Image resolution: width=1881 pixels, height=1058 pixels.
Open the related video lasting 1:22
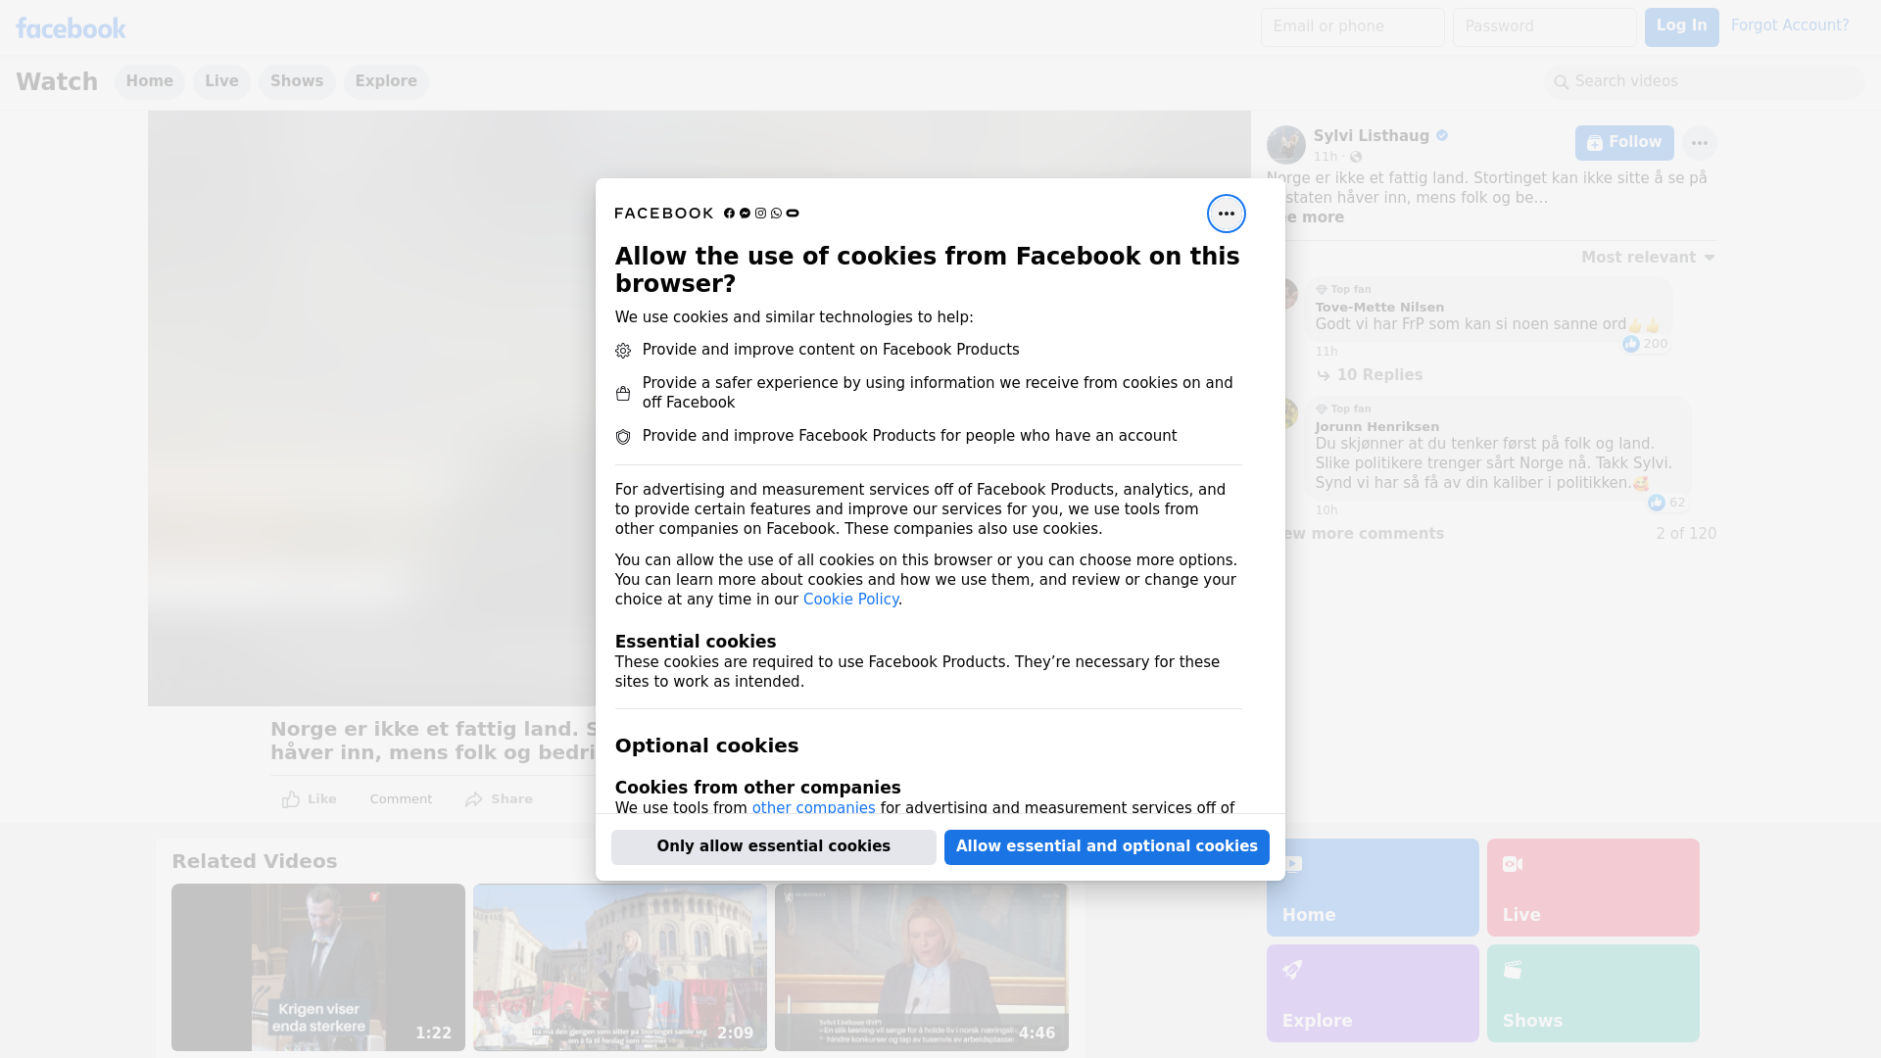318,968
